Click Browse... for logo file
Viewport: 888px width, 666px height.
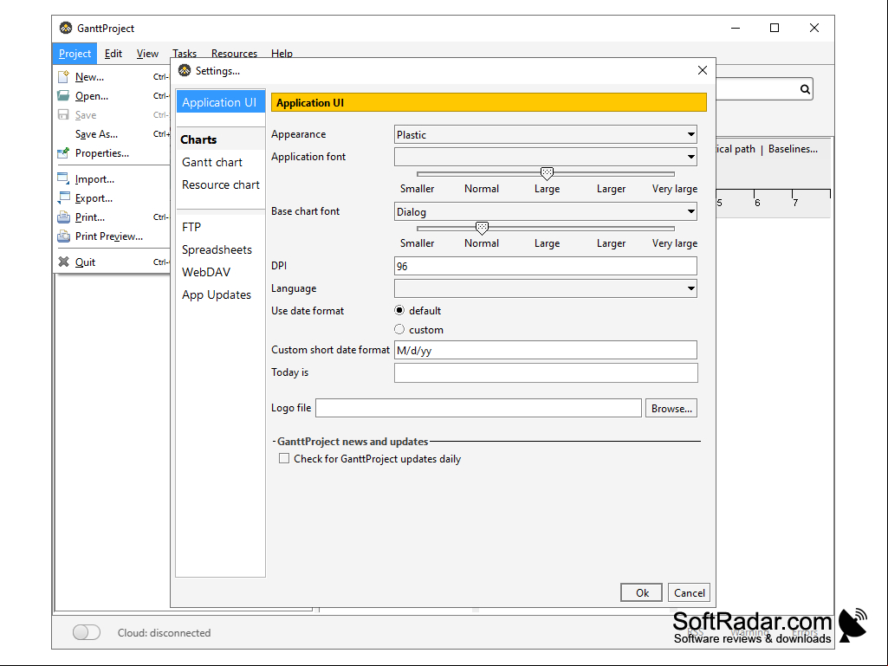click(671, 408)
